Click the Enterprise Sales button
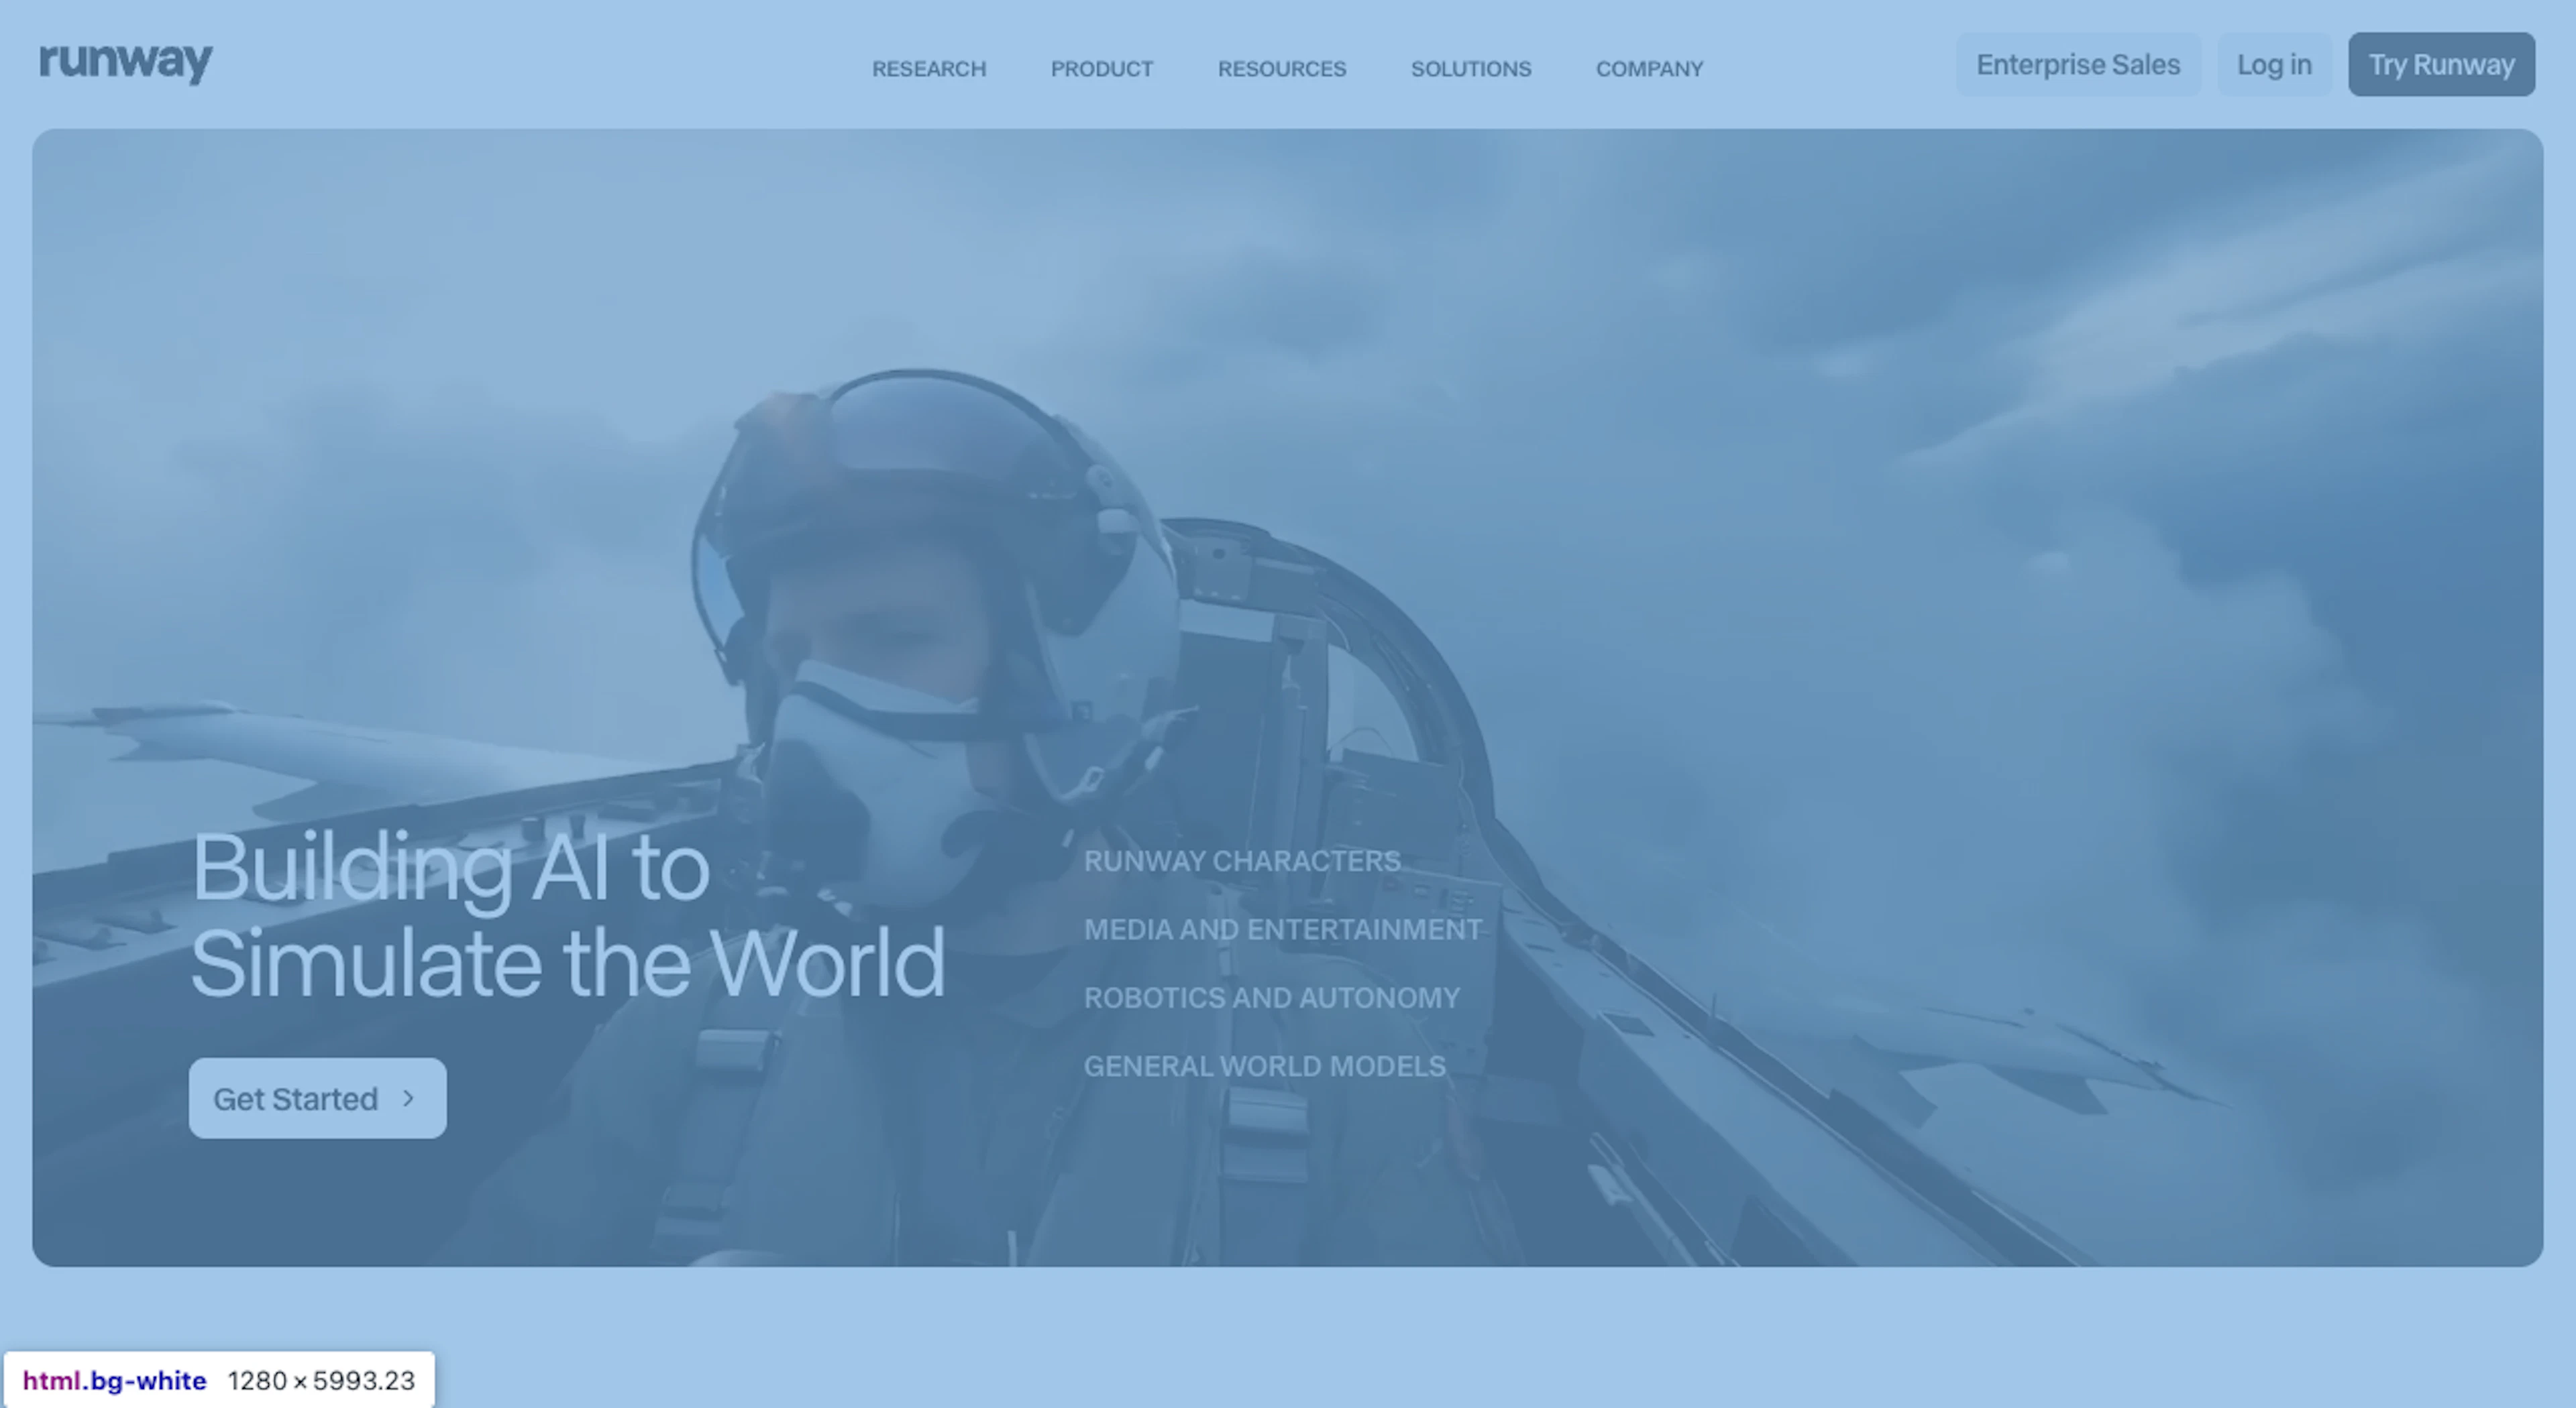 click(x=2077, y=64)
